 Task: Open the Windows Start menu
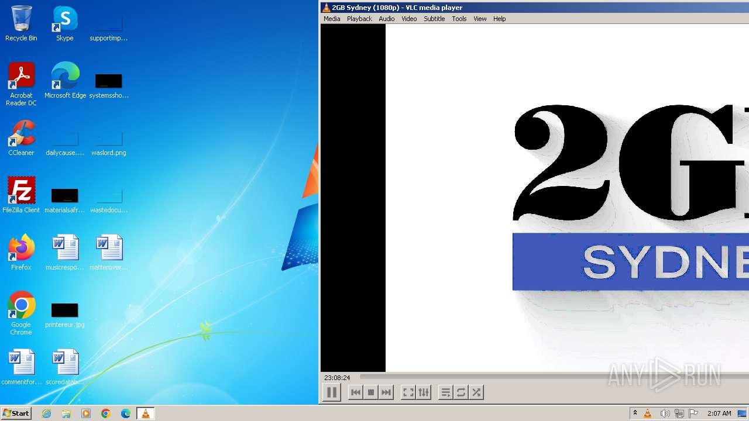tap(16, 413)
